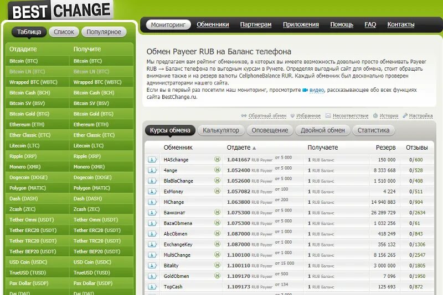Open info icon for Bitality row
This screenshot has height=295, width=443.
[152, 265]
